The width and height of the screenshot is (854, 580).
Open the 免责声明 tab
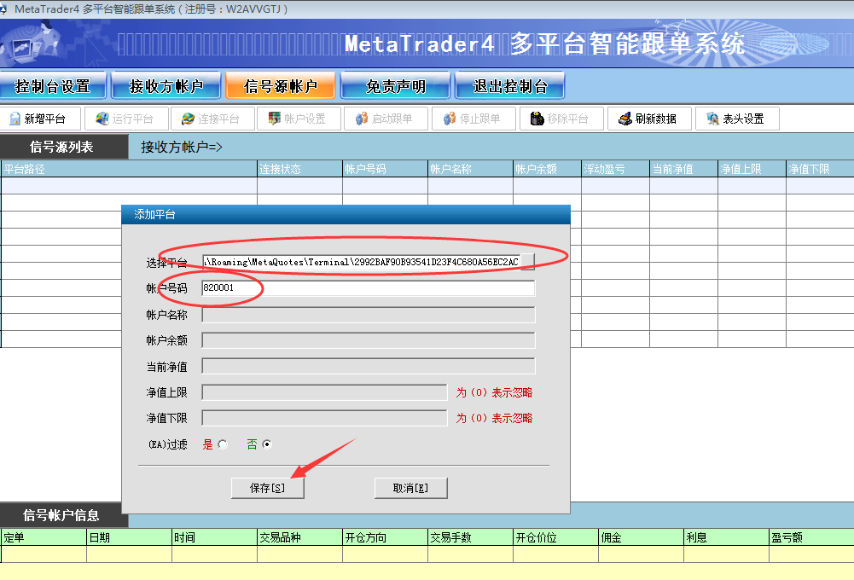tap(395, 86)
